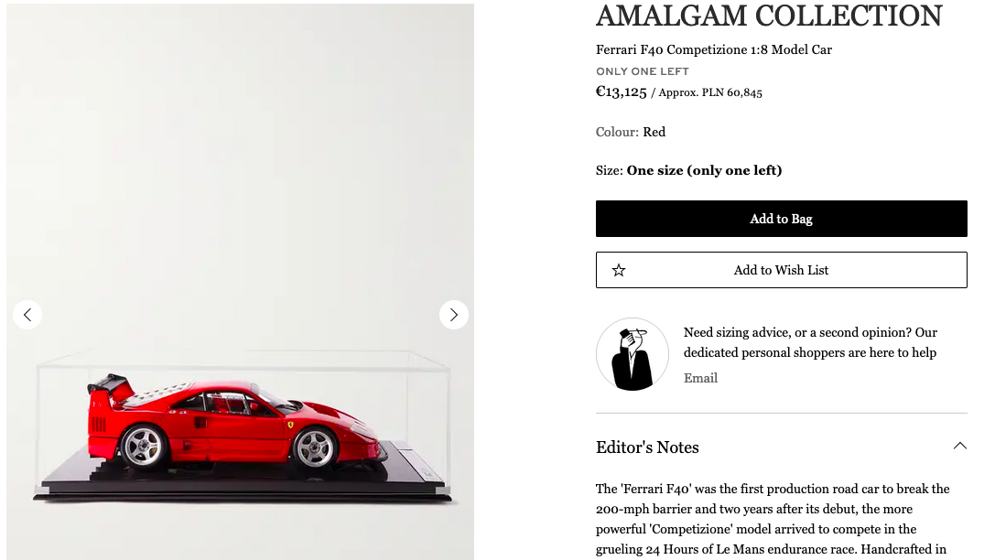Collapse Editor's Notes using the chevron
This screenshot has width=995, height=560.
click(x=959, y=447)
